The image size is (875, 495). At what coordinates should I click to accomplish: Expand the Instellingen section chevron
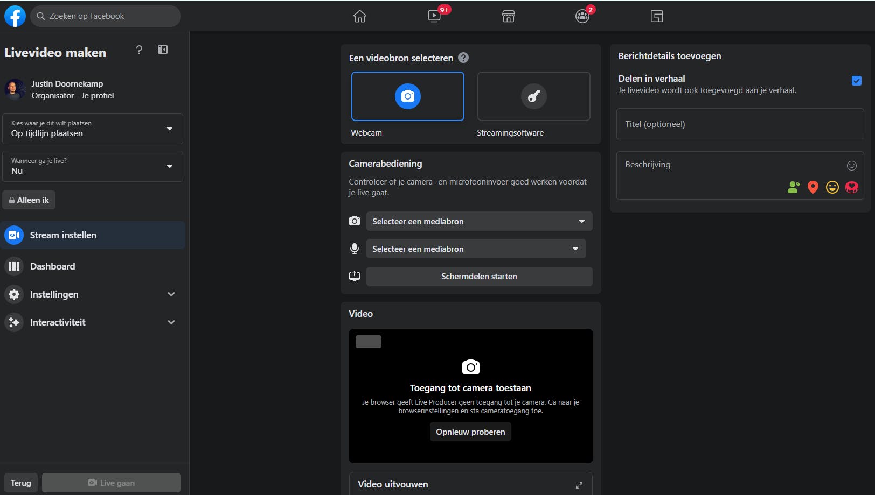[x=171, y=294]
